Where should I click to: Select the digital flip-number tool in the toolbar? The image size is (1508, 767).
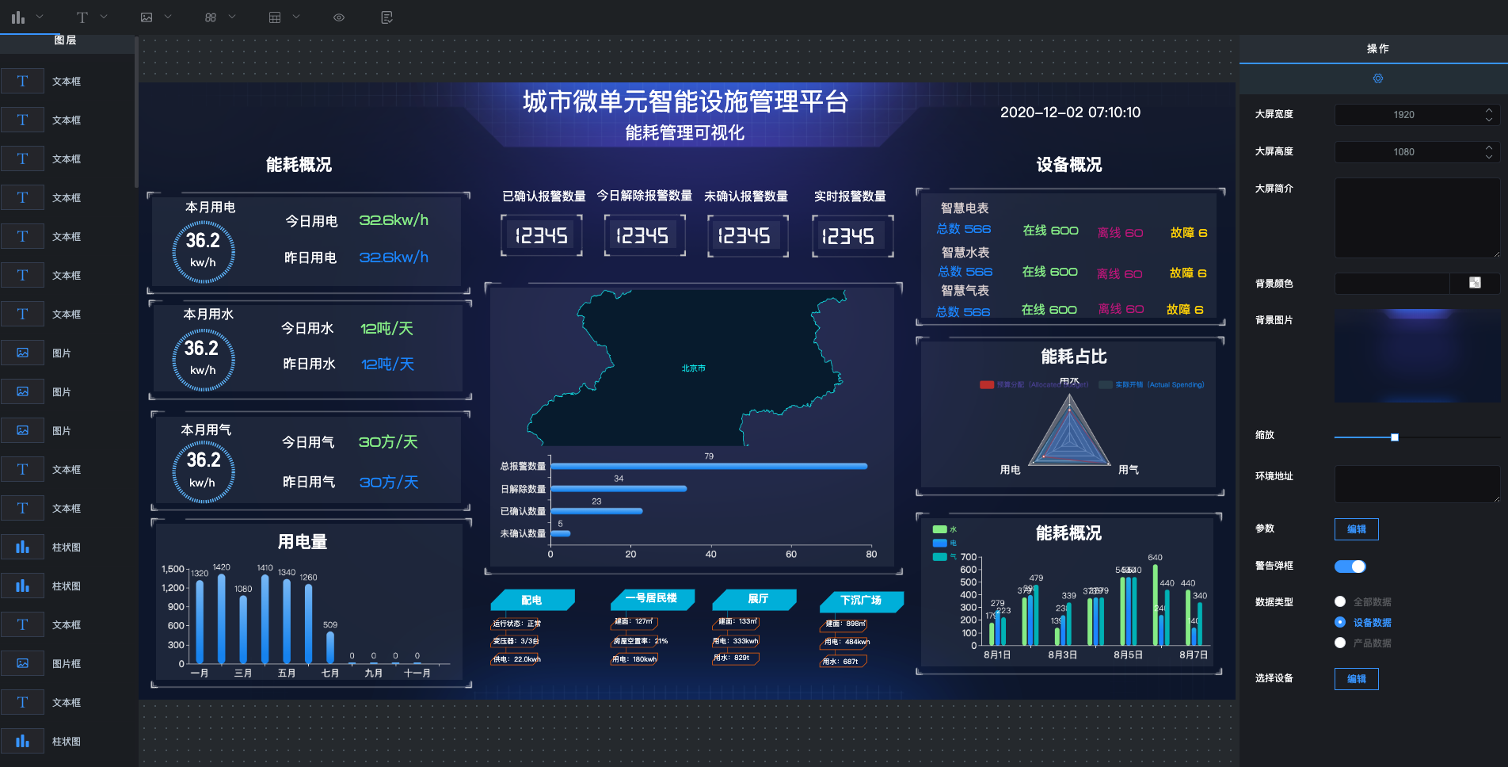click(209, 16)
